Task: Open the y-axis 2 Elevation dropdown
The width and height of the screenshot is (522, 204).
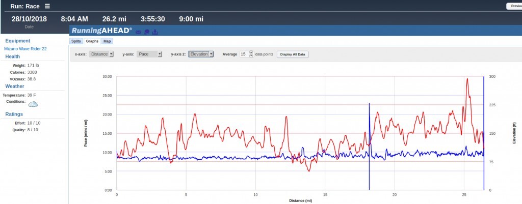Action: click(x=201, y=54)
